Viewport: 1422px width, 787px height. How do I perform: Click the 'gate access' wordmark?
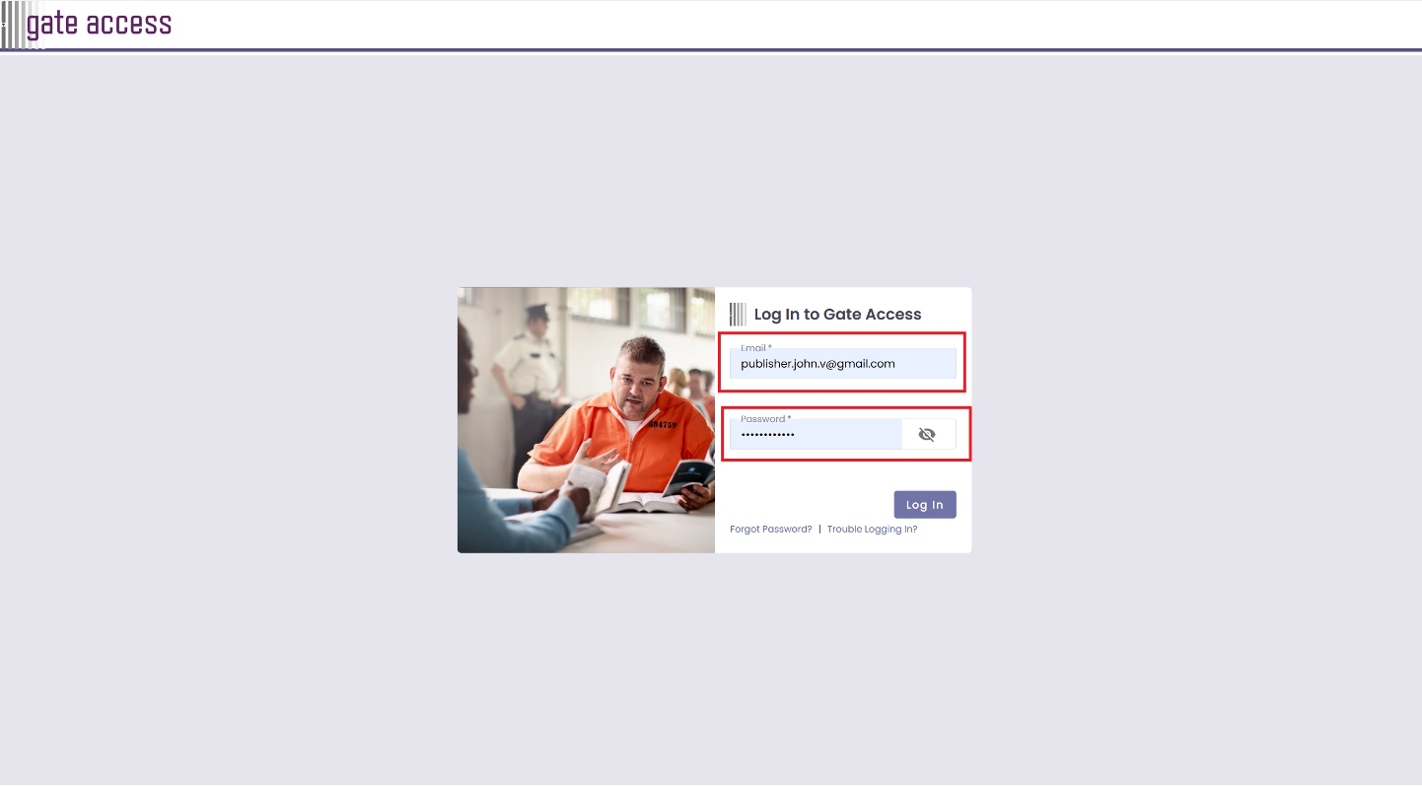[x=99, y=24]
